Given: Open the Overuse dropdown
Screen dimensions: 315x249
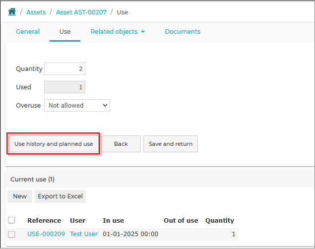Looking at the screenshot, I should (x=77, y=106).
